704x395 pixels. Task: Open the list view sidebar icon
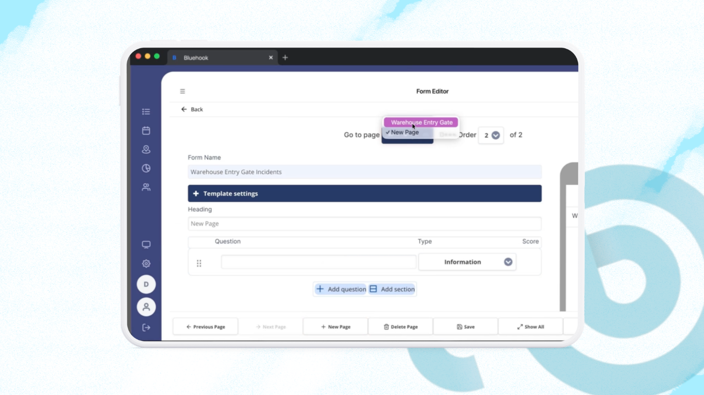(x=146, y=112)
